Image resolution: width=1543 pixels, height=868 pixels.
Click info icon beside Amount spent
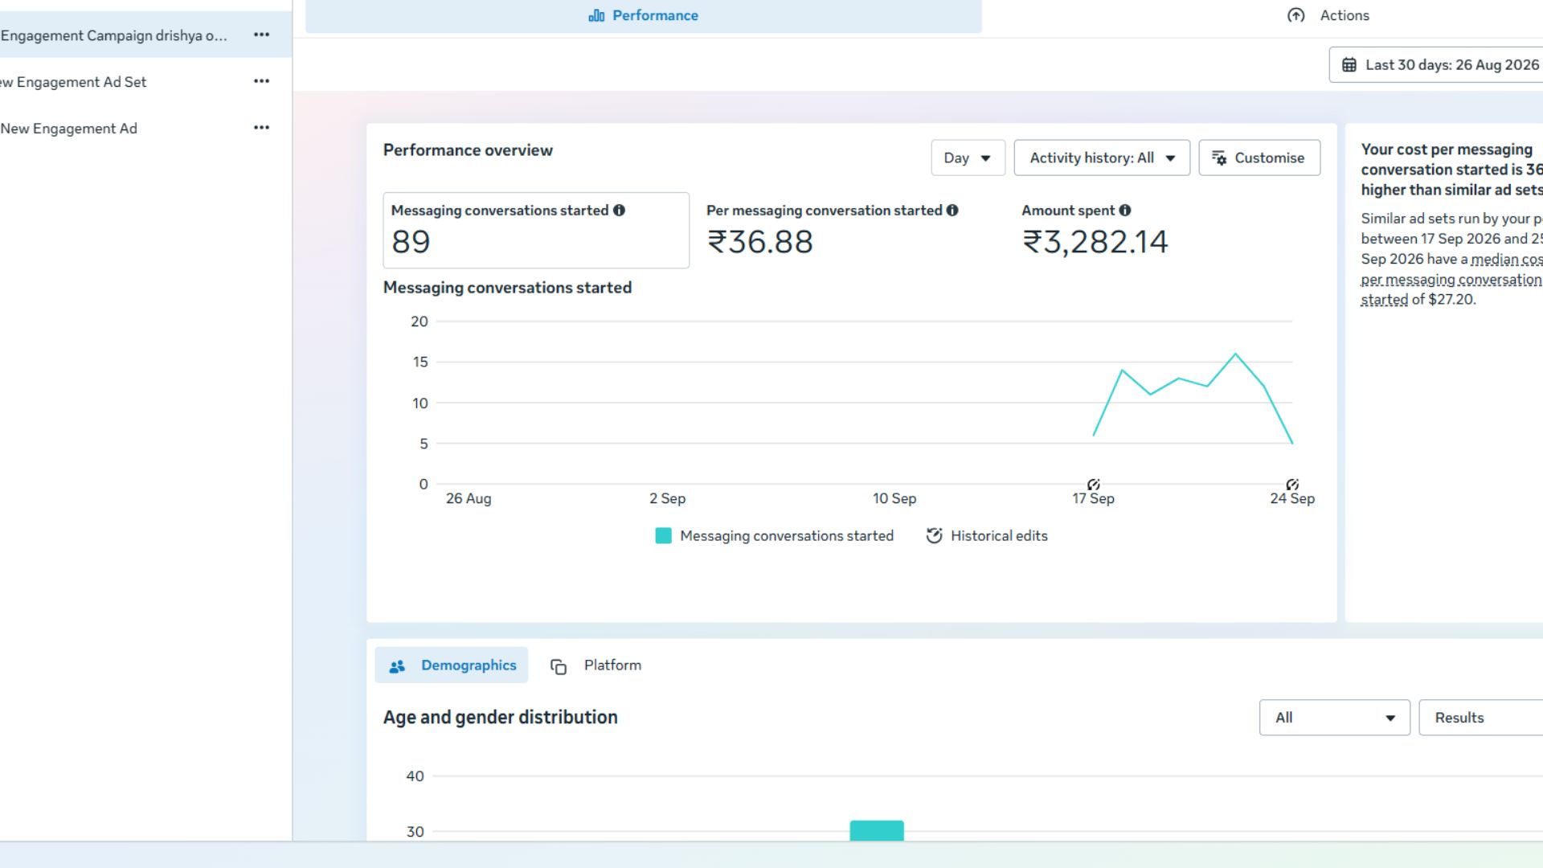point(1125,211)
